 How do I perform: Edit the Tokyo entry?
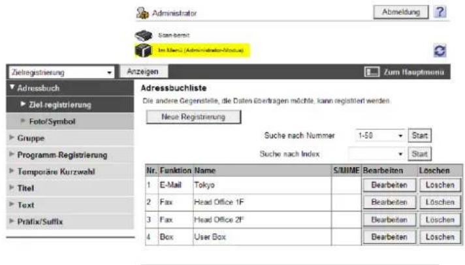pos(389,185)
